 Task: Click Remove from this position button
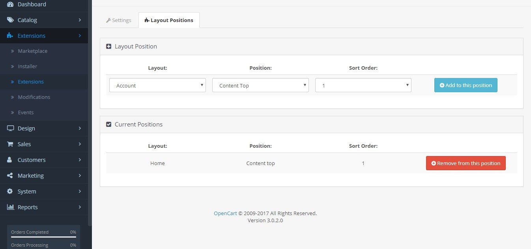coord(466,163)
